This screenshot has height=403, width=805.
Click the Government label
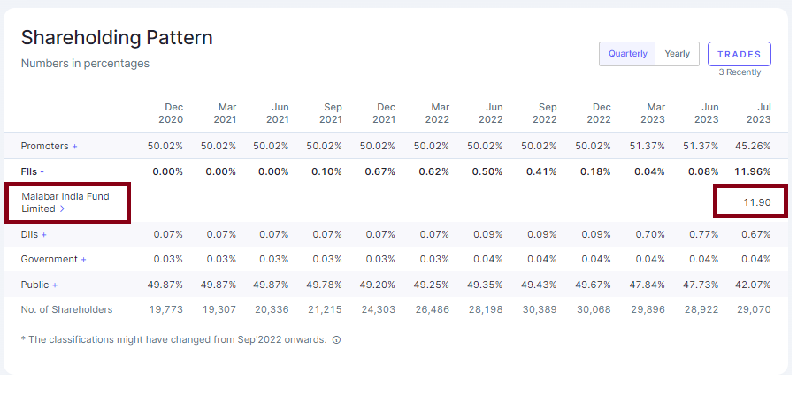click(50, 260)
